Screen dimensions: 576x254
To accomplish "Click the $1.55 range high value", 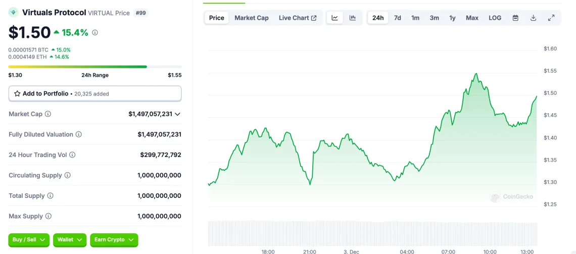I will [174, 75].
